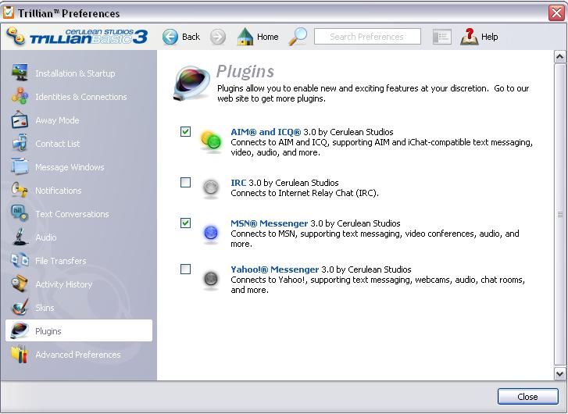Screen dimensions: 568x414
Task: Open the IRC plugin link
Action: (238, 183)
